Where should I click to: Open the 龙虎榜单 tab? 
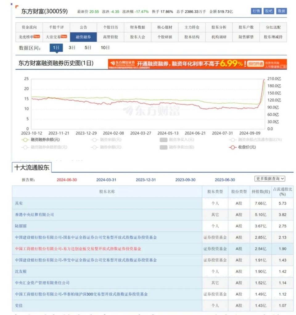29,37
